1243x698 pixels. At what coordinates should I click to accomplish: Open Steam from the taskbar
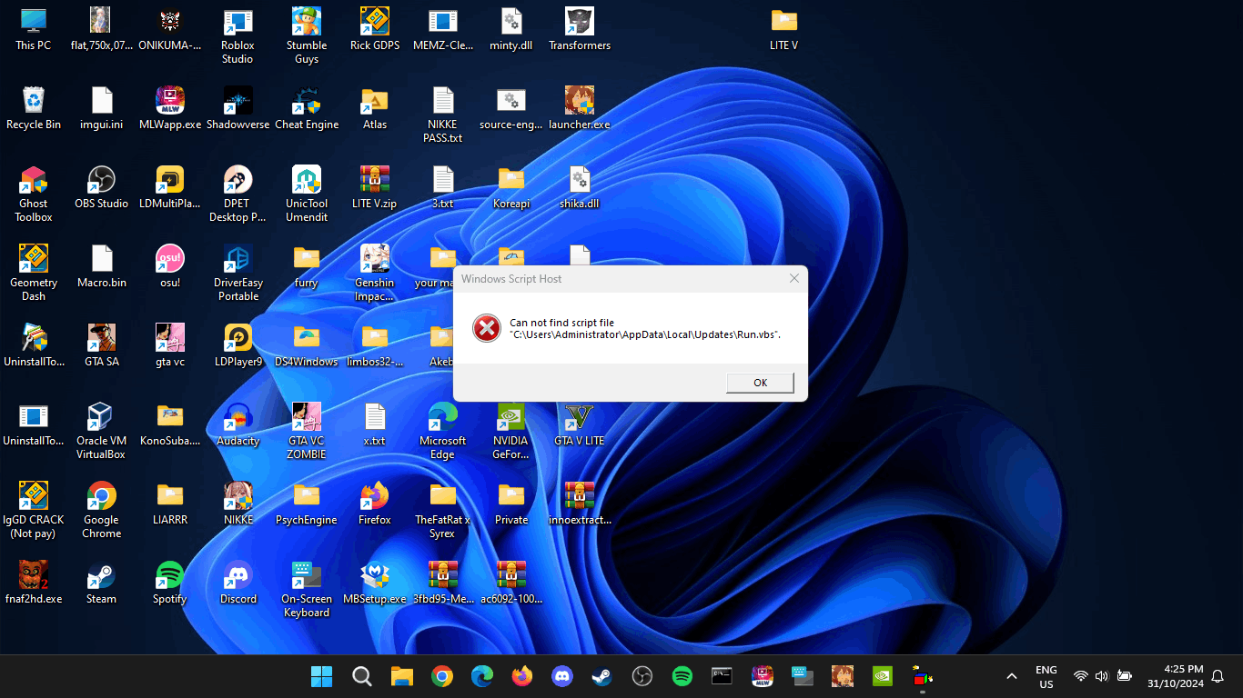click(601, 676)
